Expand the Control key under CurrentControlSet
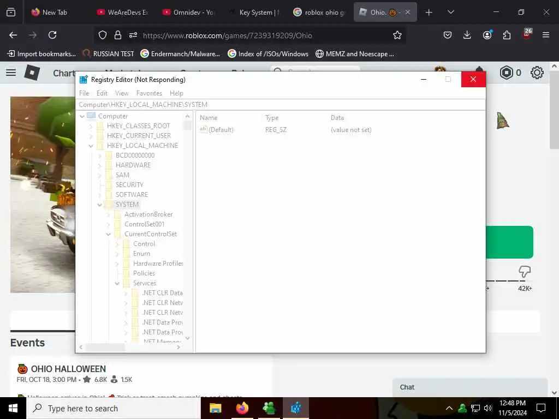559x419 pixels. tap(117, 244)
